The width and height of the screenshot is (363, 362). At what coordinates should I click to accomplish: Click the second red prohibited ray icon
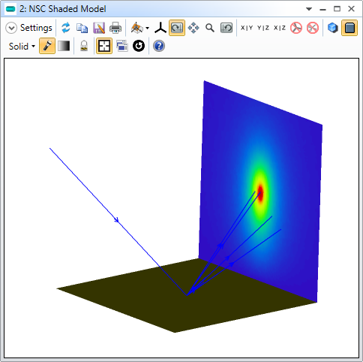[313, 28]
